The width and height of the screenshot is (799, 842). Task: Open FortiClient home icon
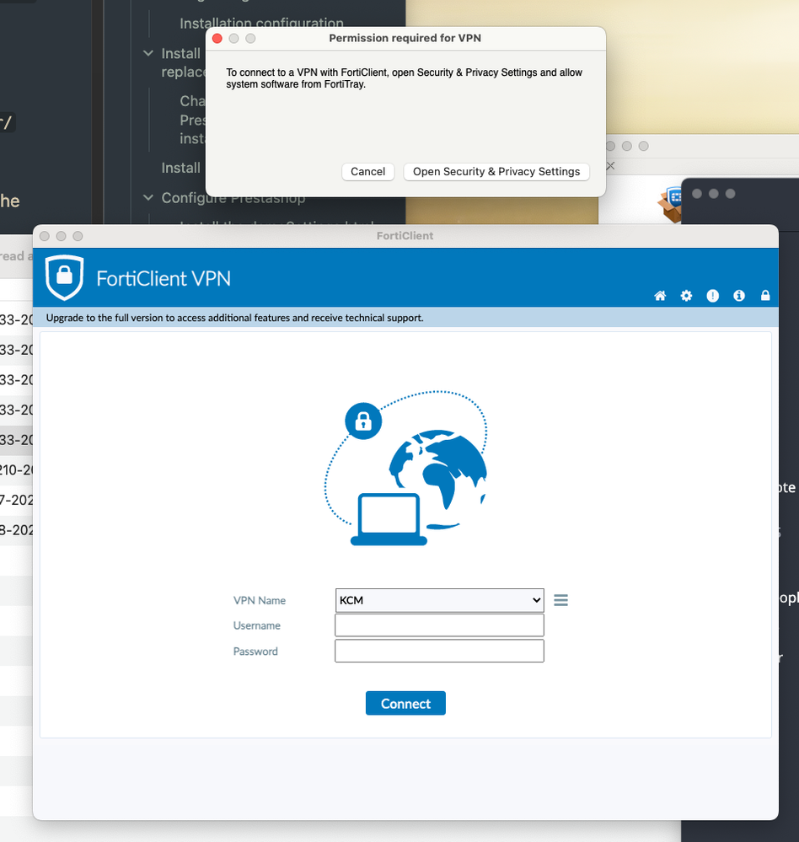[x=660, y=295]
